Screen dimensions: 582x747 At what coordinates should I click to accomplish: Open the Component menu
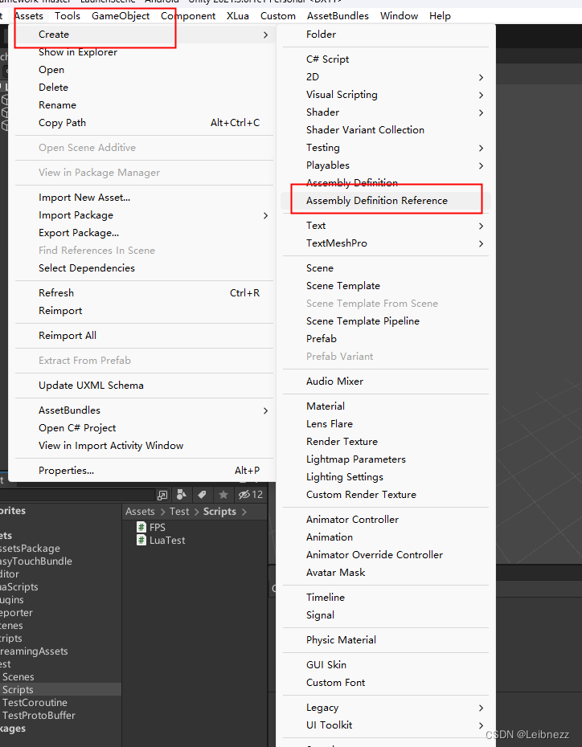pos(188,16)
